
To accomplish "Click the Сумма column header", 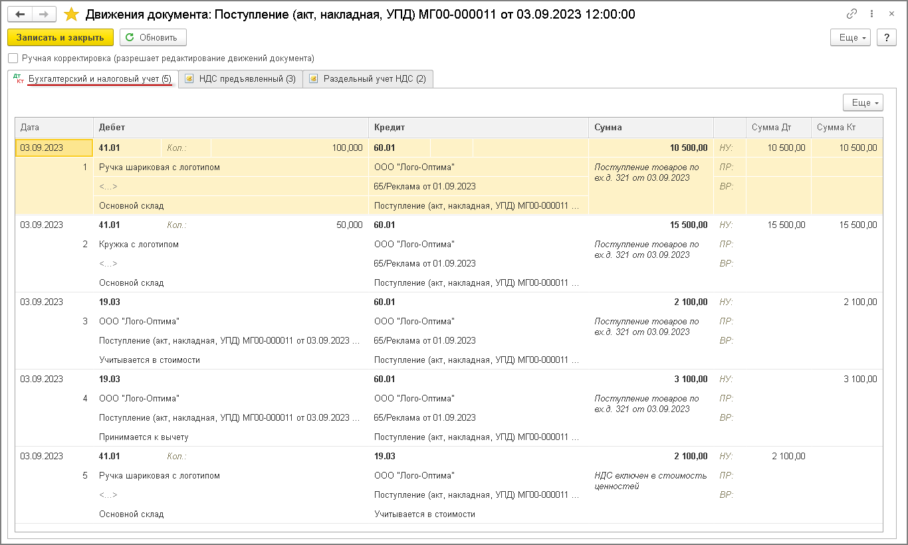I will [651, 128].
